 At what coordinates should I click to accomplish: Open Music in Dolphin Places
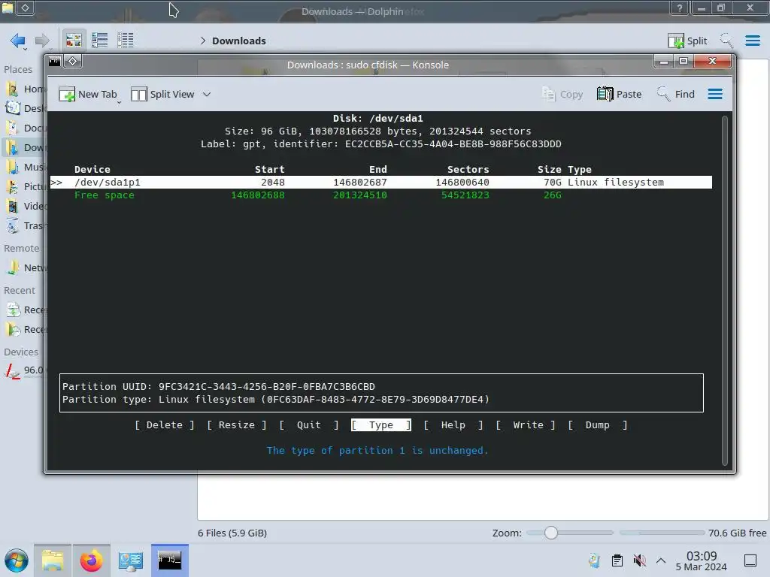tap(26, 168)
